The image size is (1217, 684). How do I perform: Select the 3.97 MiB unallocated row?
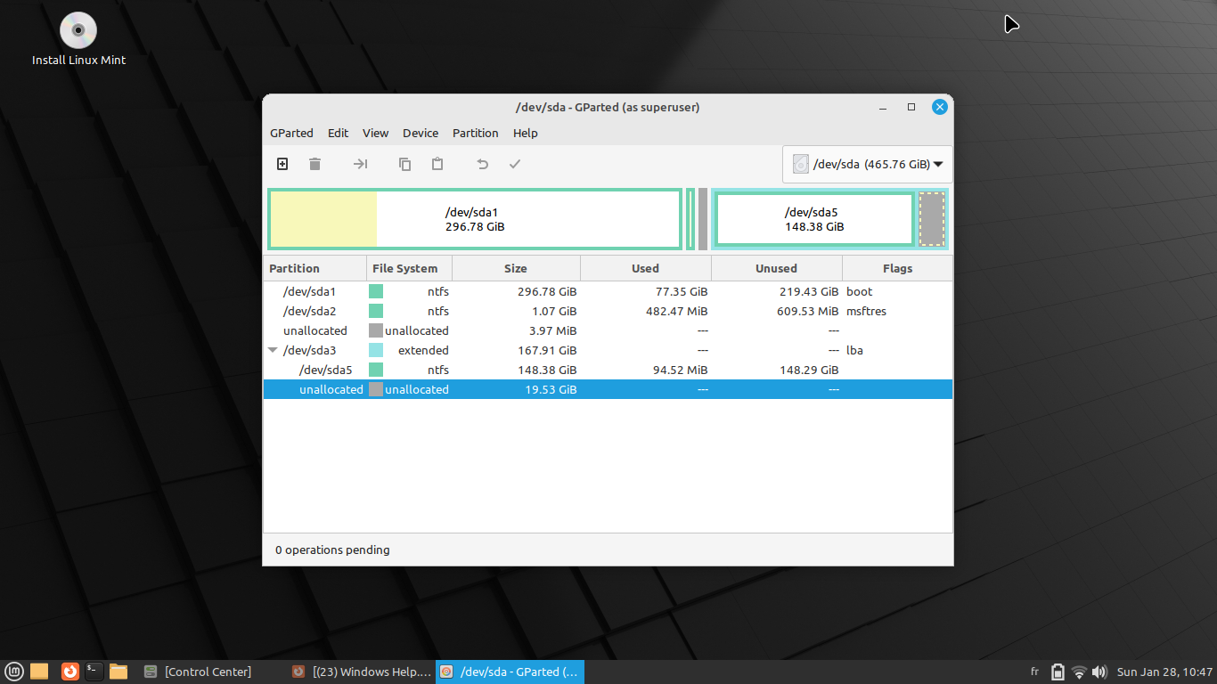coord(608,330)
